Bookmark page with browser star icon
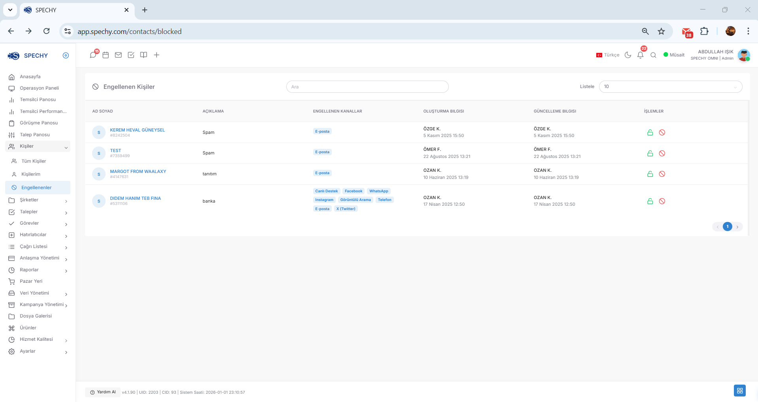The image size is (758, 402). click(661, 31)
